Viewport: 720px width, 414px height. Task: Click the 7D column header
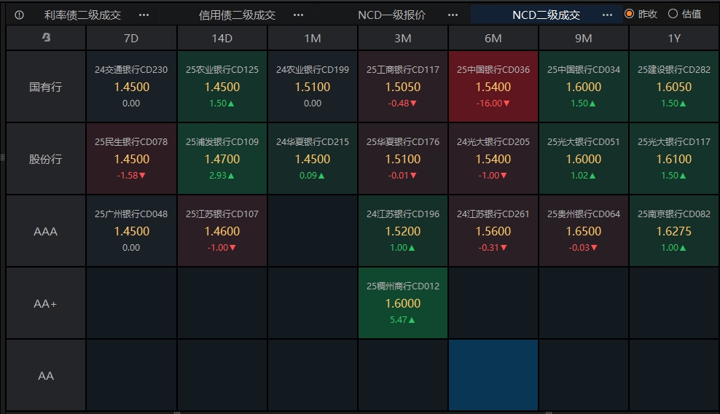(x=131, y=38)
